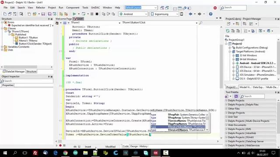Switch to the History tab
The width and height of the screenshot is (280, 157).
(x=143, y=147)
